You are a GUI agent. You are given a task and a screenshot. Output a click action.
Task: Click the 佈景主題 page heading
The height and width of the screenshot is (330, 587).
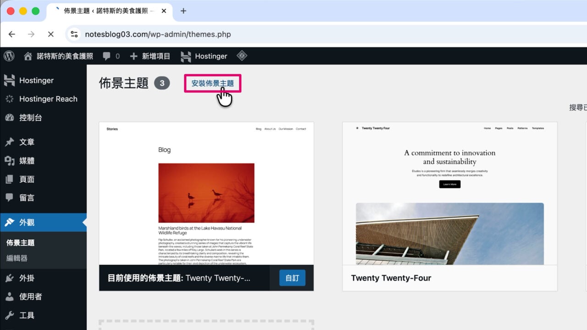pos(124,83)
